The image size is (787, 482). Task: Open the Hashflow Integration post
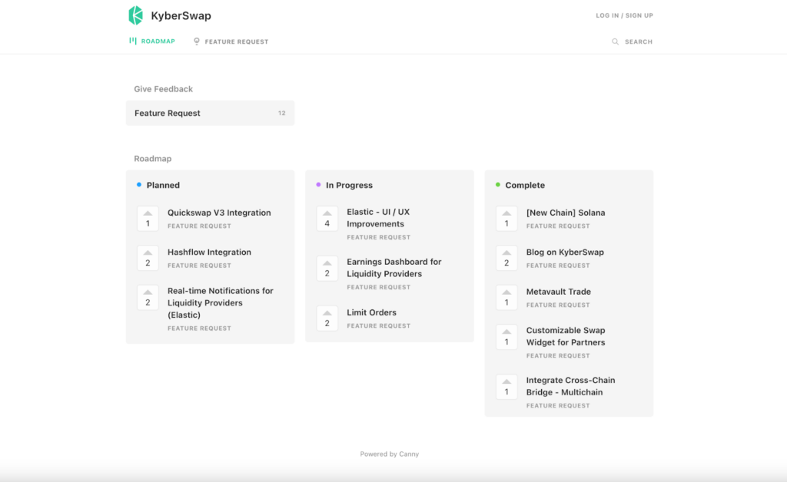coord(209,252)
